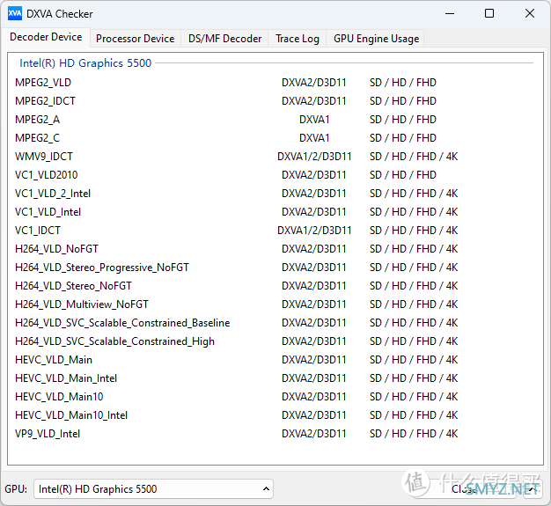Click the resolution list for HEVC_VLD_Main
The width and height of the screenshot is (551, 506).
click(x=414, y=360)
